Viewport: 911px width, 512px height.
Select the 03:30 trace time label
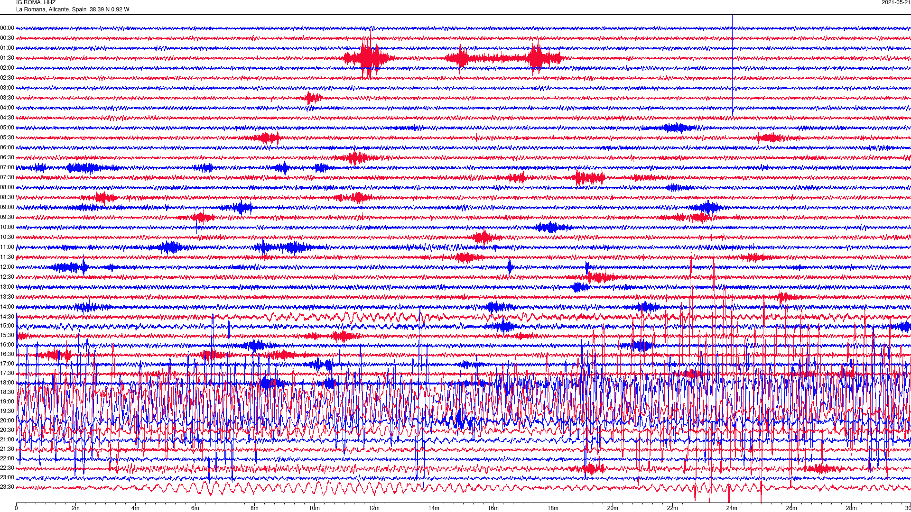click(x=7, y=98)
